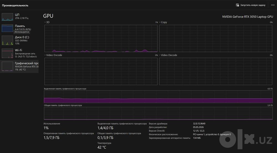Click the Wi-Fi mini graph thumbnail
The height and width of the screenshot is (153, 277).
point(7,53)
